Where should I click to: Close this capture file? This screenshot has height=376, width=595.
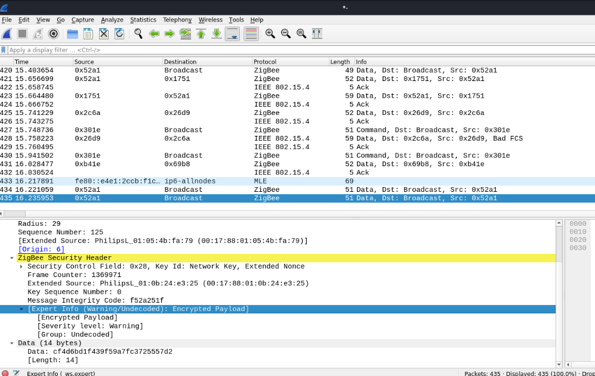104,34
